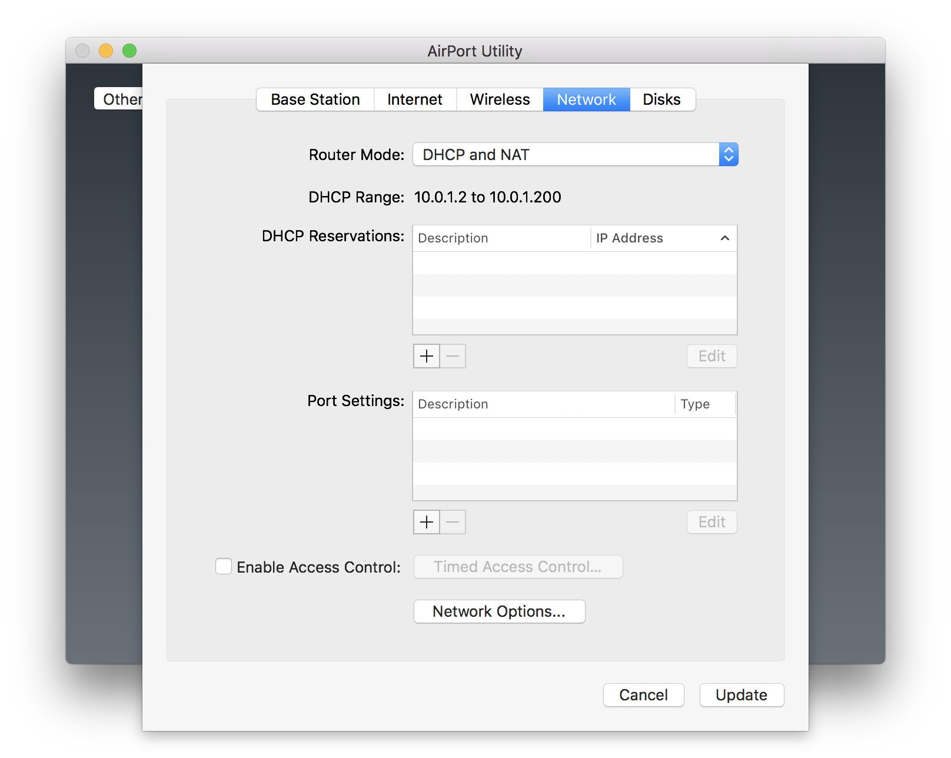Click Port Settings Description column header

click(544, 404)
